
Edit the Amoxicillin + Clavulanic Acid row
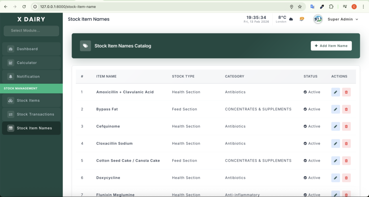(x=335, y=92)
